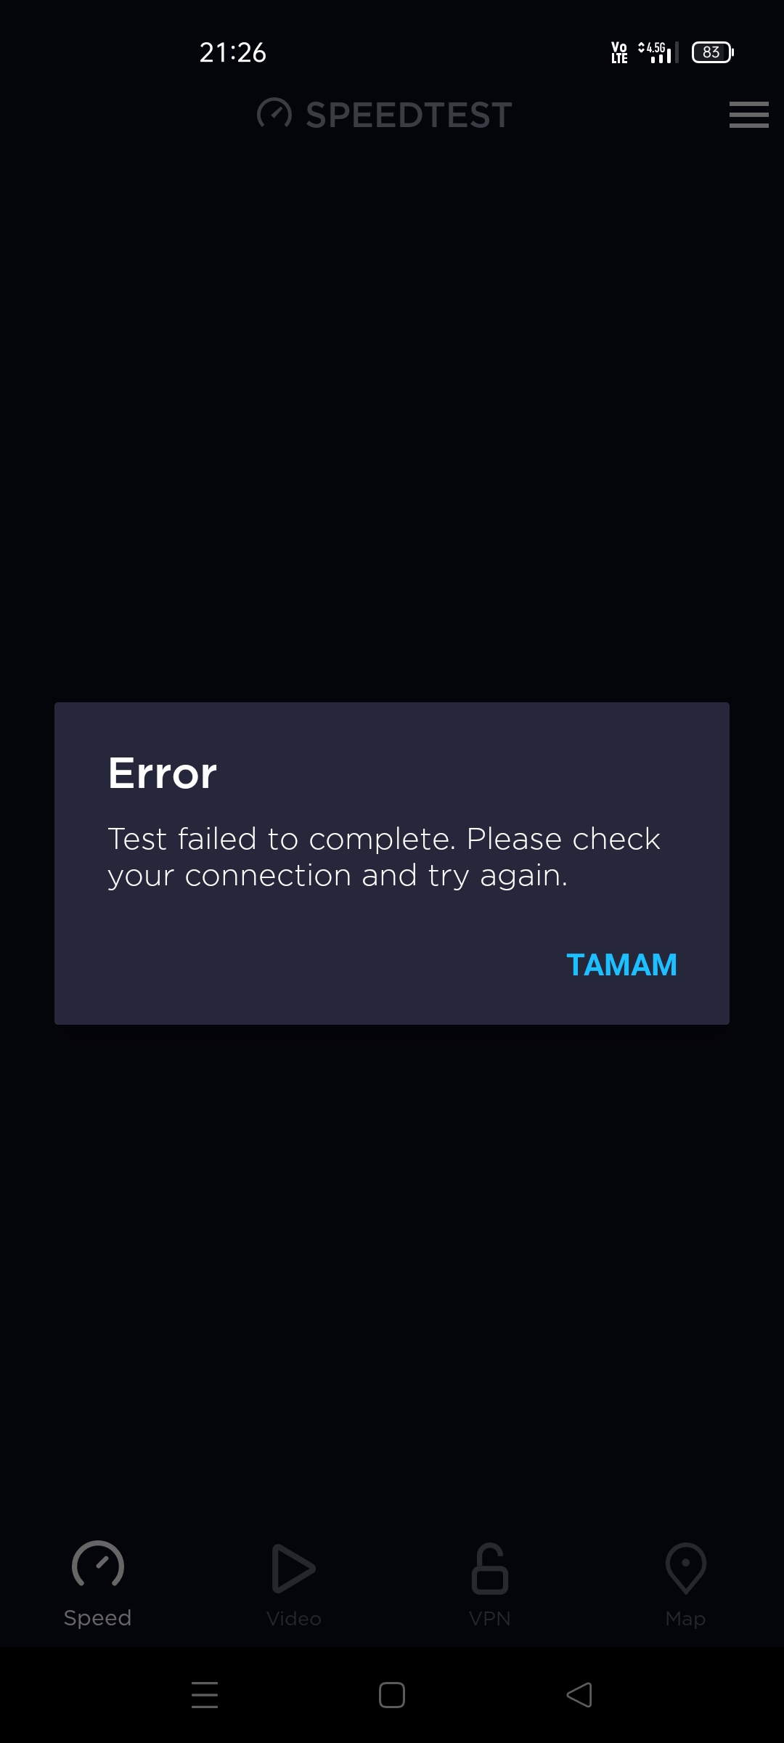Tap the SPEEDTEST title text
Screen dimensions: 784x1743
409,115
